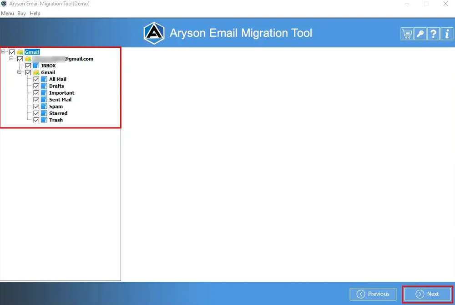Select the INBOX label

(48, 66)
